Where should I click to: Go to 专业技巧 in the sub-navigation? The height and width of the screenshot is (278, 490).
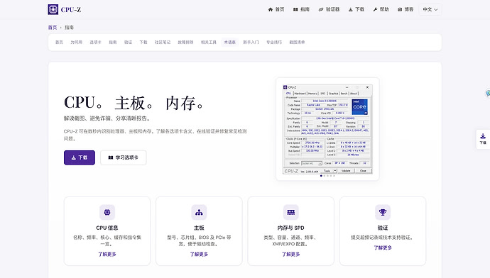coord(274,42)
